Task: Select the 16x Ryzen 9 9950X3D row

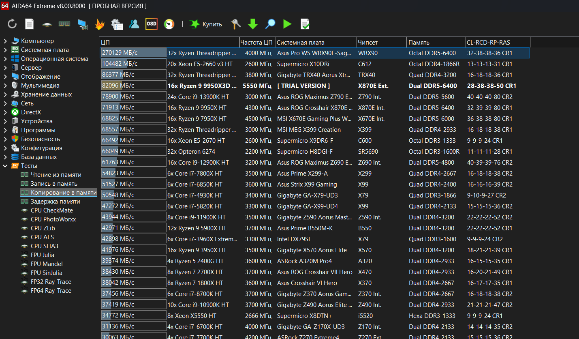Action: point(315,86)
